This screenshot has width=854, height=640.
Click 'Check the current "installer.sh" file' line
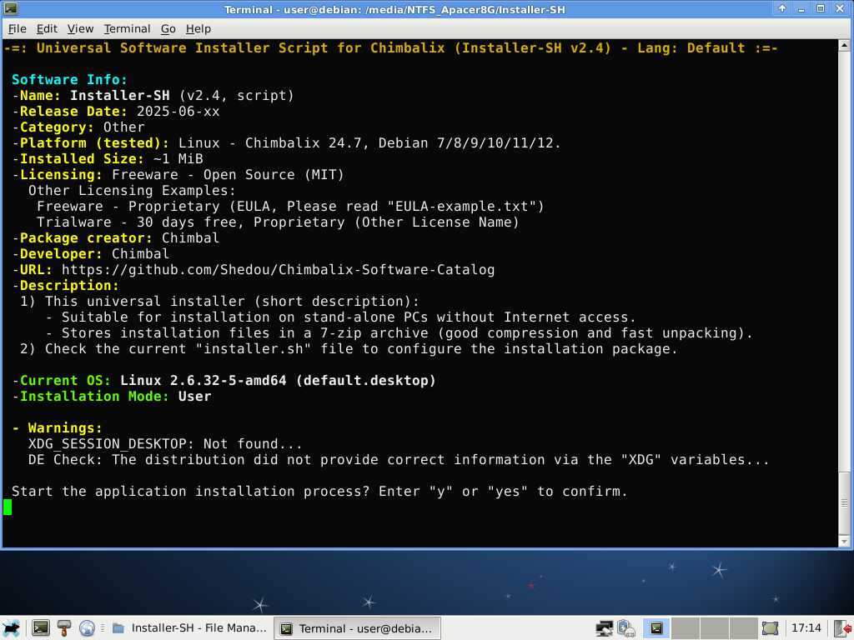point(349,349)
